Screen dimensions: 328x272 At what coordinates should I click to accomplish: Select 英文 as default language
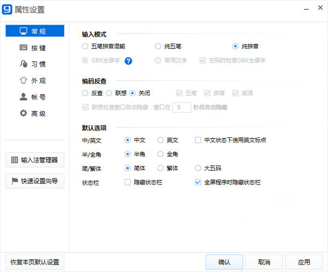pyautogui.click(x=160, y=140)
